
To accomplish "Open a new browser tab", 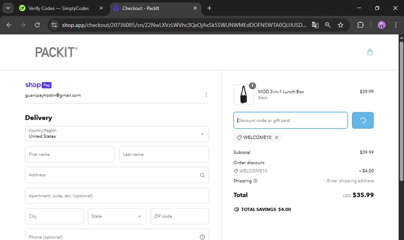I will 209,8.
